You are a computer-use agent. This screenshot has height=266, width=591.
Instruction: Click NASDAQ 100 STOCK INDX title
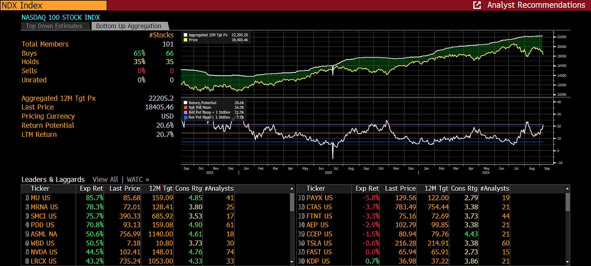tap(60, 17)
